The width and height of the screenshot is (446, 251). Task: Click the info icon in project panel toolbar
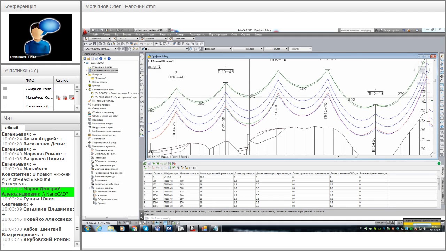(101, 59)
